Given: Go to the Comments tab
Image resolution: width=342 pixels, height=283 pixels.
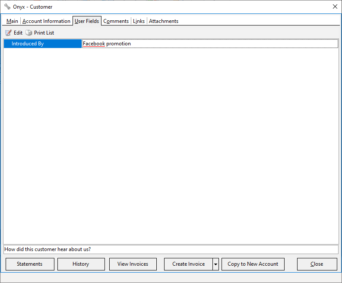Looking at the screenshot, I should [x=116, y=21].
